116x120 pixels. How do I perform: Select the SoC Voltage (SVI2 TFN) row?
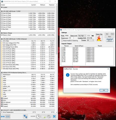pos(28,45)
